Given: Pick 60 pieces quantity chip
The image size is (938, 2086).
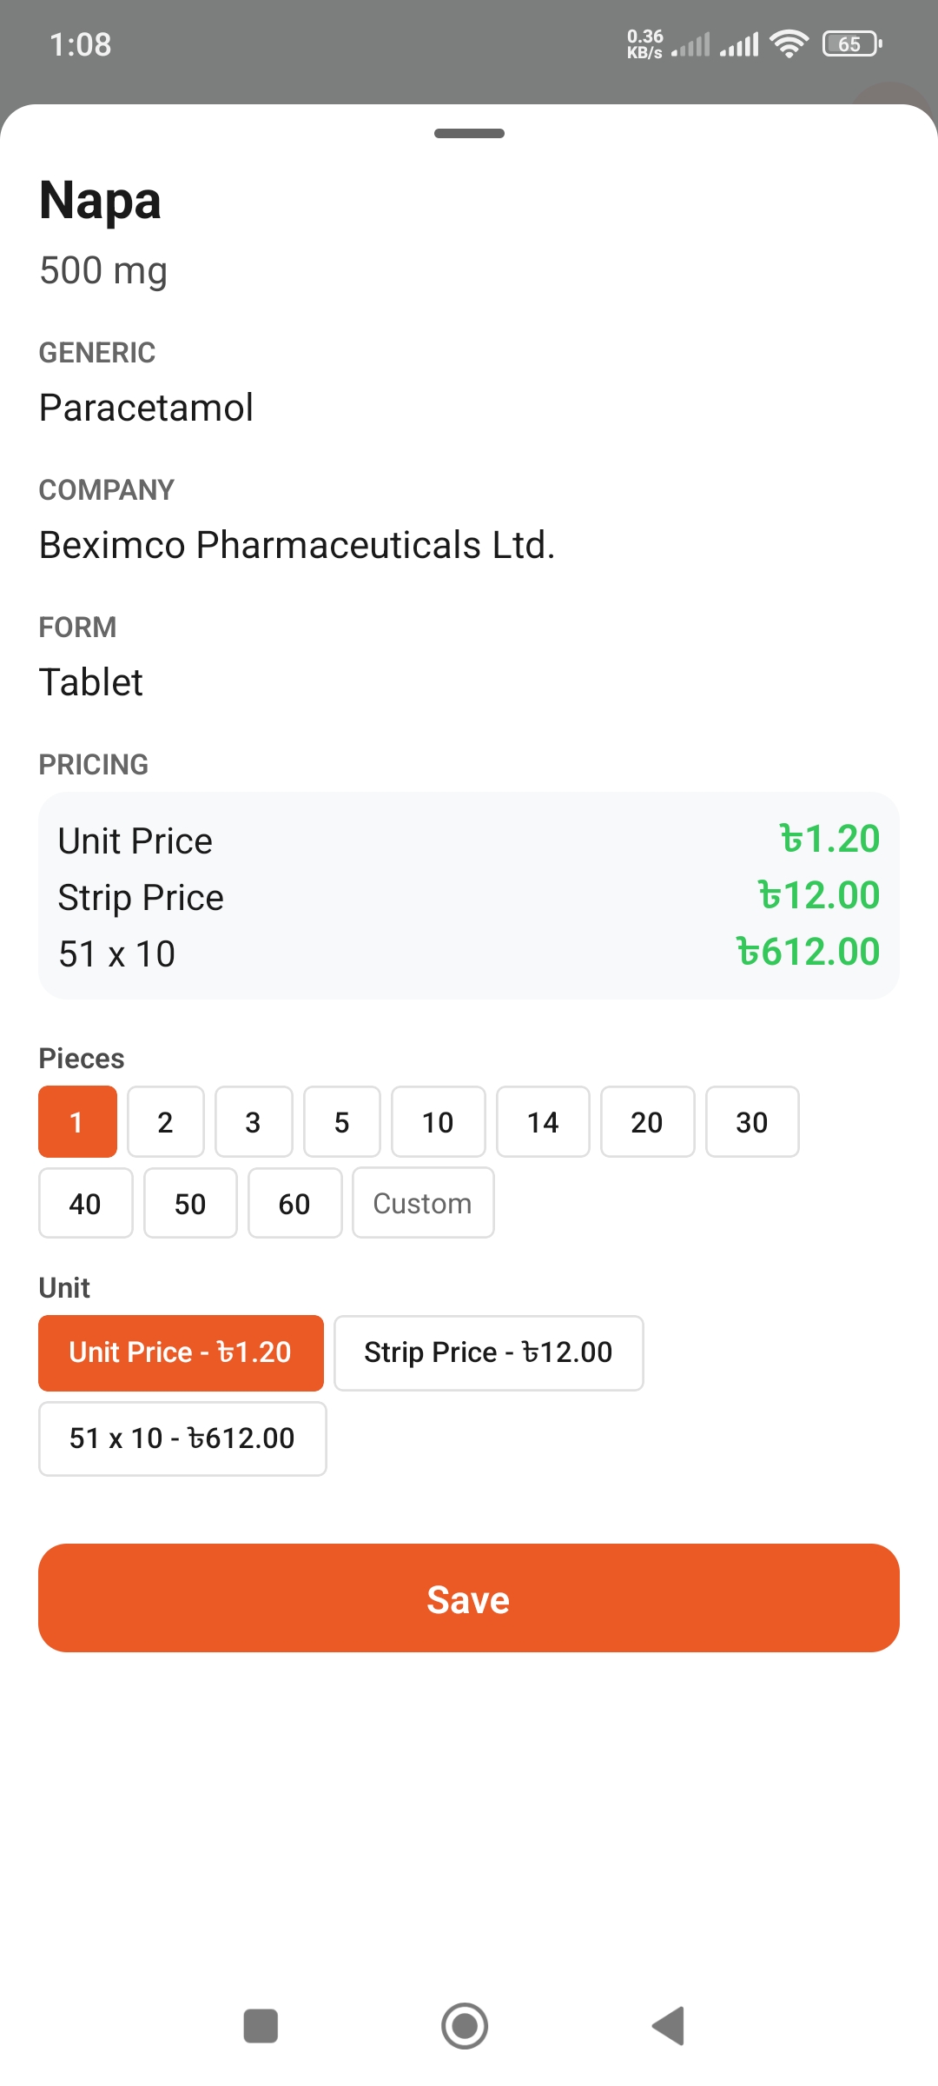Looking at the screenshot, I should 294,1204.
